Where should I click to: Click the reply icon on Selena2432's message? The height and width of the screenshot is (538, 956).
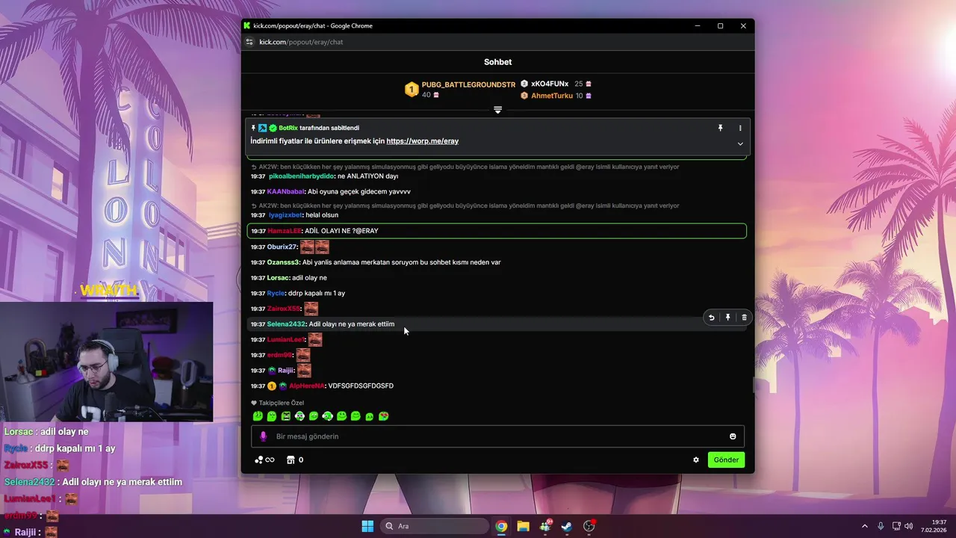tap(711, 318)
